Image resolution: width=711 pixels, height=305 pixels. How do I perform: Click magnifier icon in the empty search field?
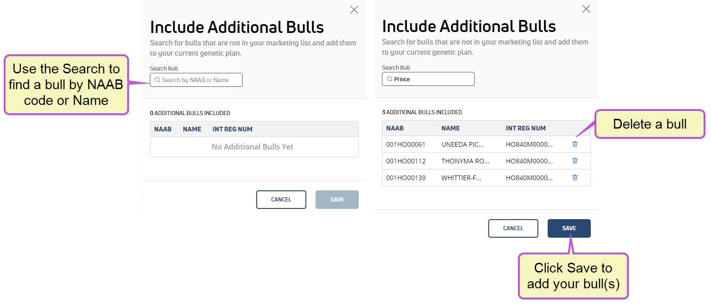157,80
